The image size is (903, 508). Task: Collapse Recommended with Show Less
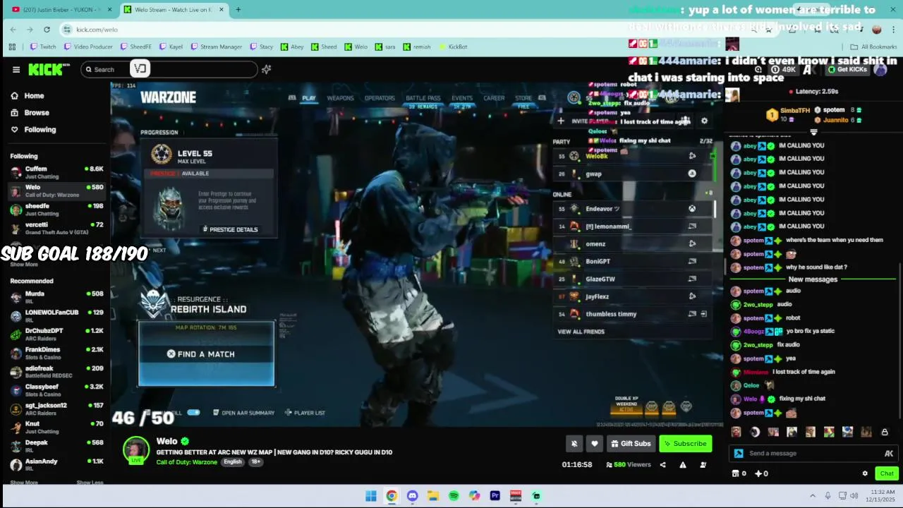click(90, 483)
